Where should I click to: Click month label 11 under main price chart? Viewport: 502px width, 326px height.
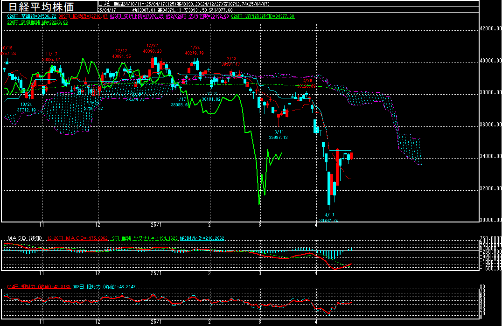(42, 225)
